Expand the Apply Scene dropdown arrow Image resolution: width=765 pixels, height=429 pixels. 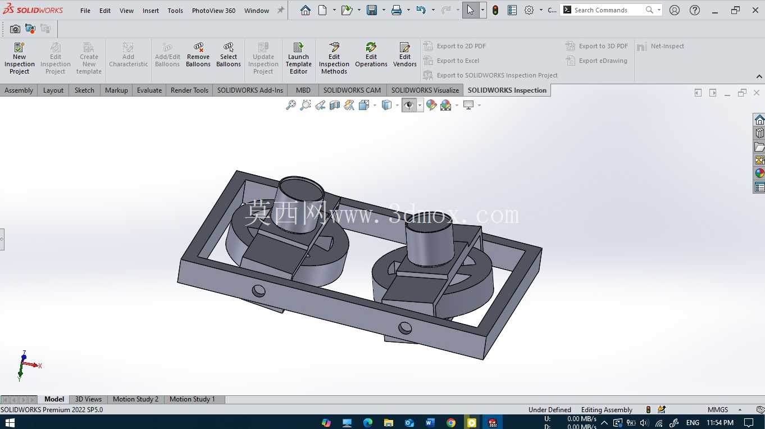point(457,106)
